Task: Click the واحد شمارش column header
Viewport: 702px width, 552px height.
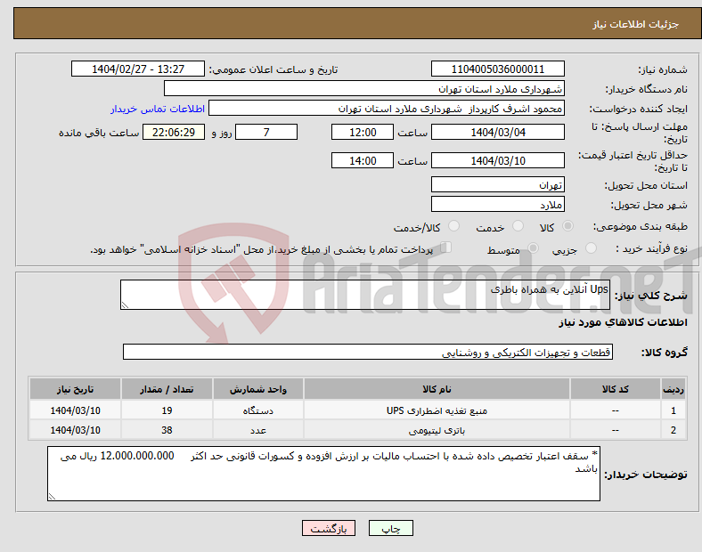Action: [x=258, y=389]
